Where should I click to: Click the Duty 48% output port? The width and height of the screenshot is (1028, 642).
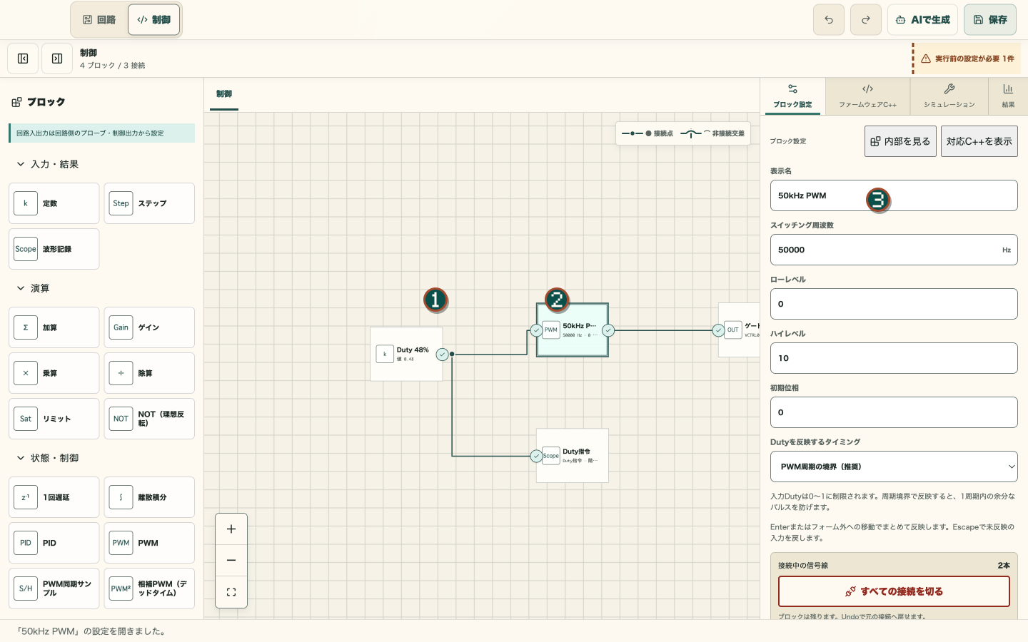click(x=443, y=355)
